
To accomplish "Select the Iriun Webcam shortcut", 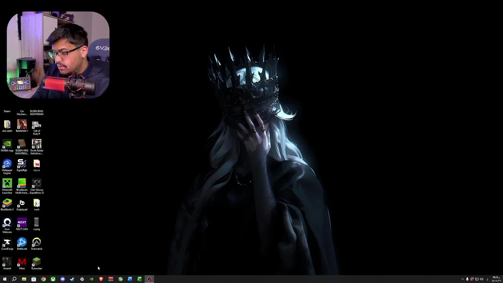I will click(x=7, y=226).
